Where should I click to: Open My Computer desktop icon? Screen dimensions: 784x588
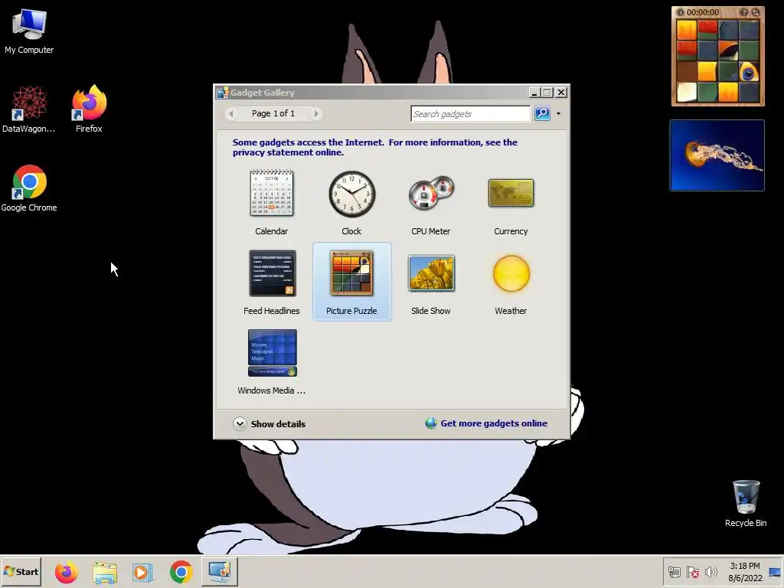(x=29, y=31)
